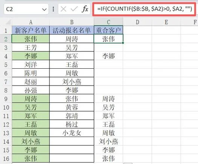Click cell B11 containing 郭靖
Viewport: 198px width, 164px height.
(72, 116)
